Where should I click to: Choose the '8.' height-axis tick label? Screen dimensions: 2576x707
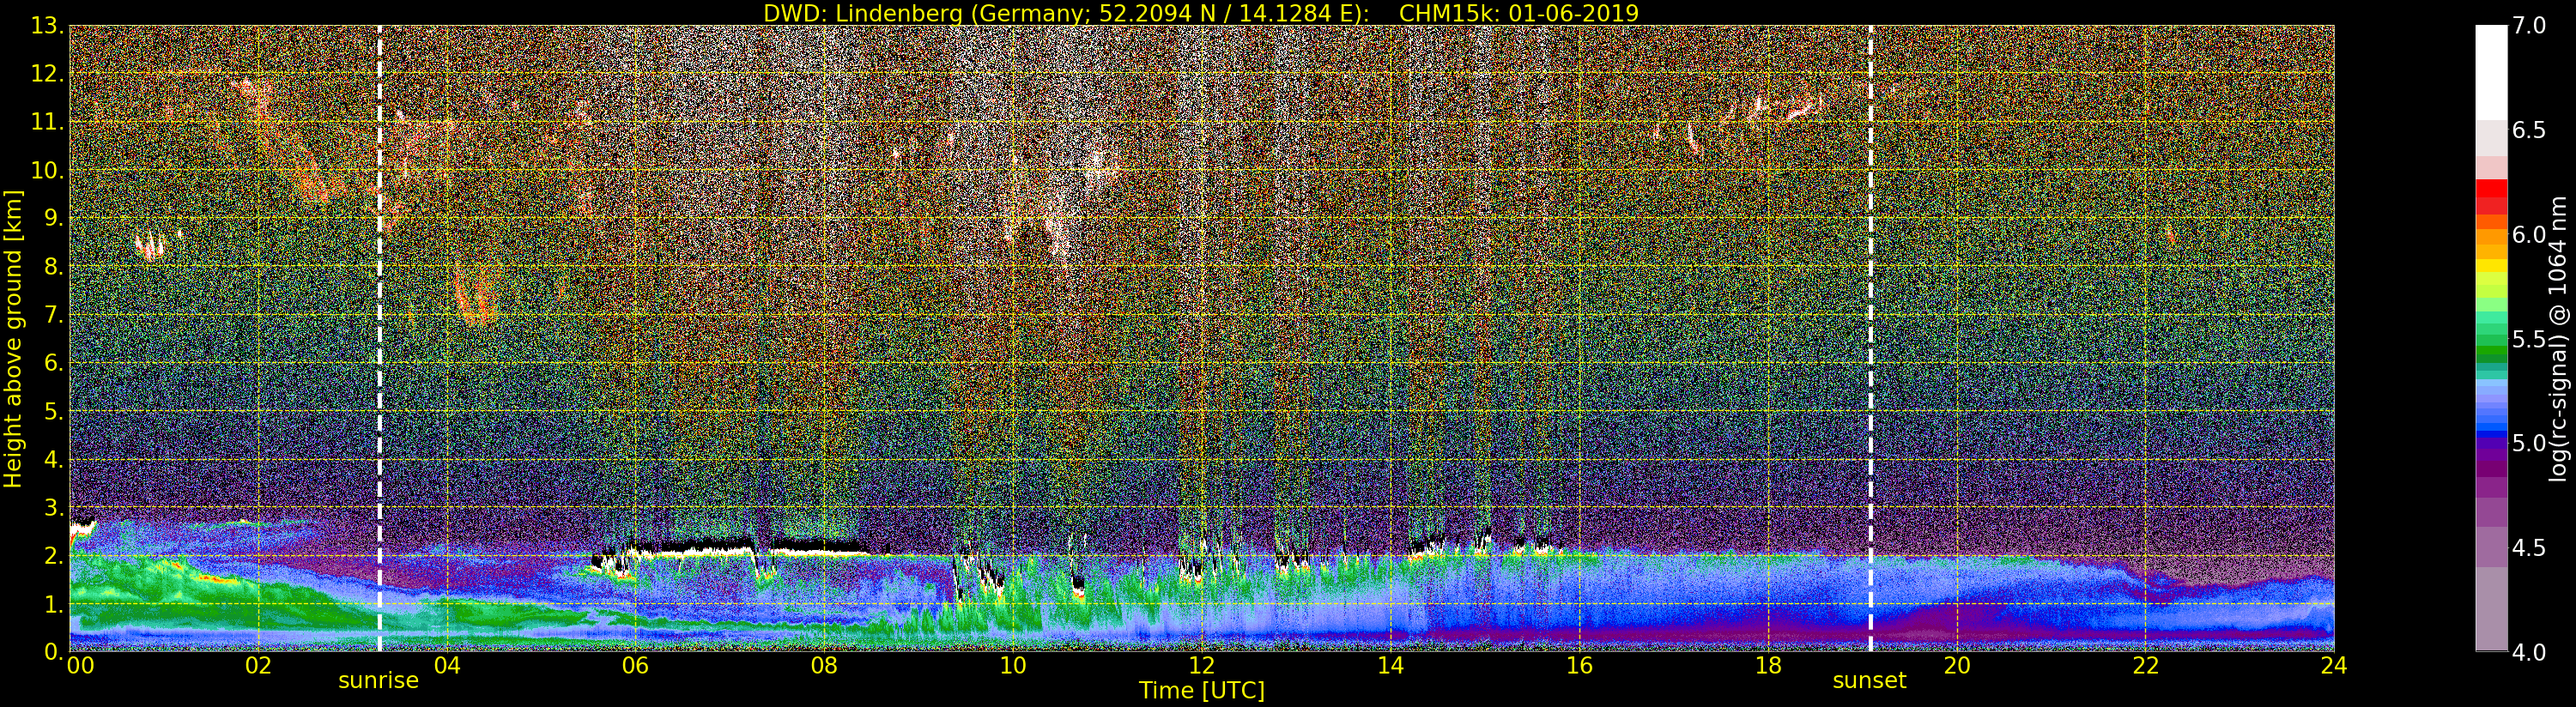point(53,267)
